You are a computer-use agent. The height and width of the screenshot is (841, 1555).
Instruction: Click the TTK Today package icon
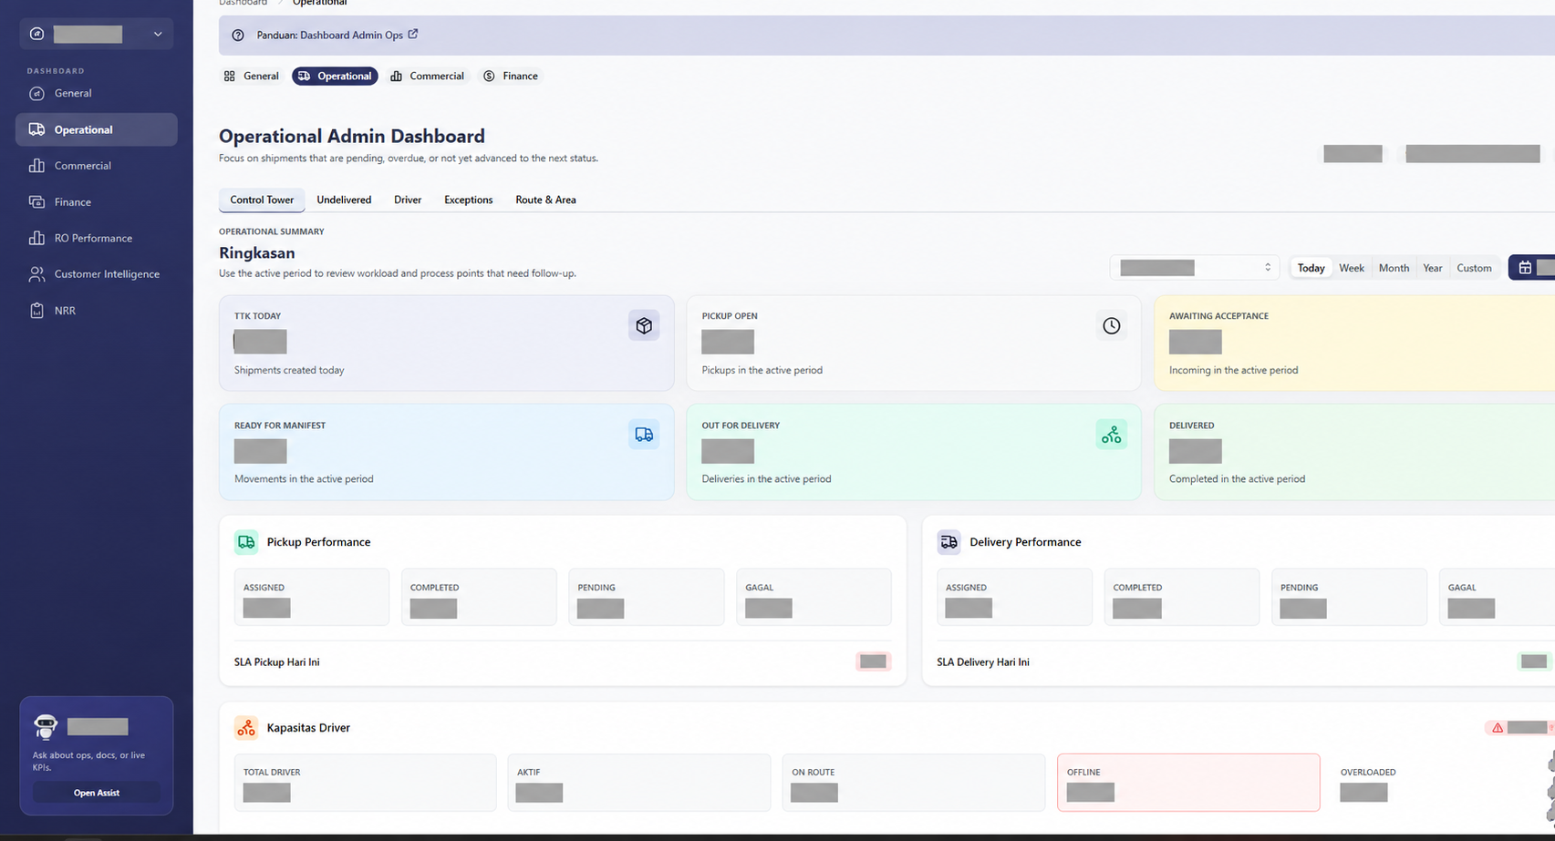point(644,325)
